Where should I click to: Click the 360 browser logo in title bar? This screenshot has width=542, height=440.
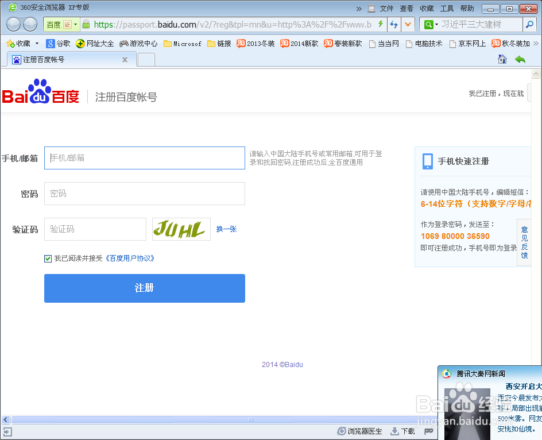coord(13,7)
